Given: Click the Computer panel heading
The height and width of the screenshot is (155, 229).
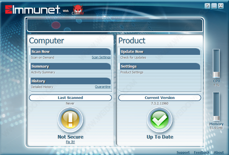Looking at the screenshot, I should [x=47, y=41].
